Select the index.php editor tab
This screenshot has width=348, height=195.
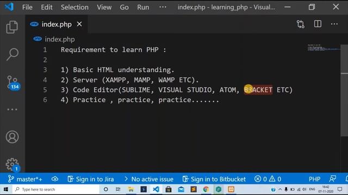point(57,24)
